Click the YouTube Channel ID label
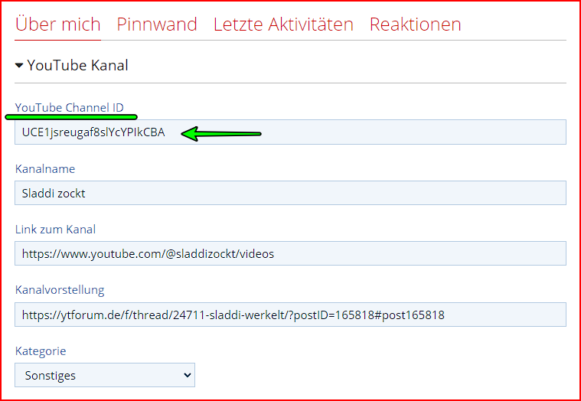Image resolution: width=581 pixels, height=401 pixels. point(69,107)
